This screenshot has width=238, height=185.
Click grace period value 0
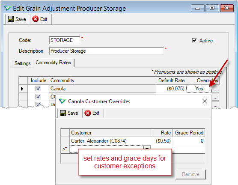(189, 141)
